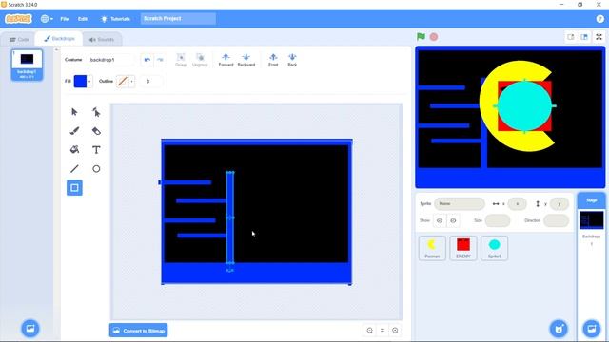Edit the sprite y position field

(560, 203)
